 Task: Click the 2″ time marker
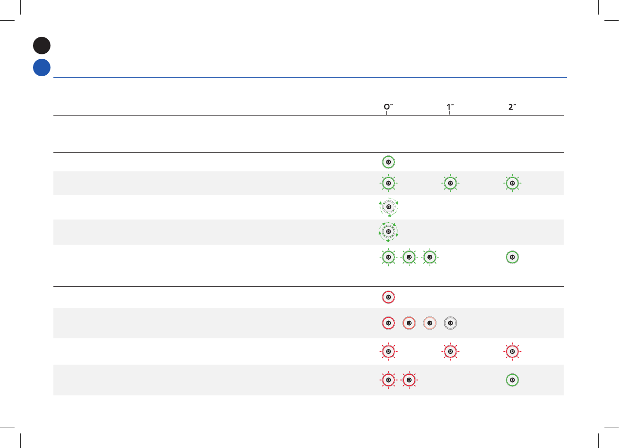pyautogui.click(x=512, y=107)
